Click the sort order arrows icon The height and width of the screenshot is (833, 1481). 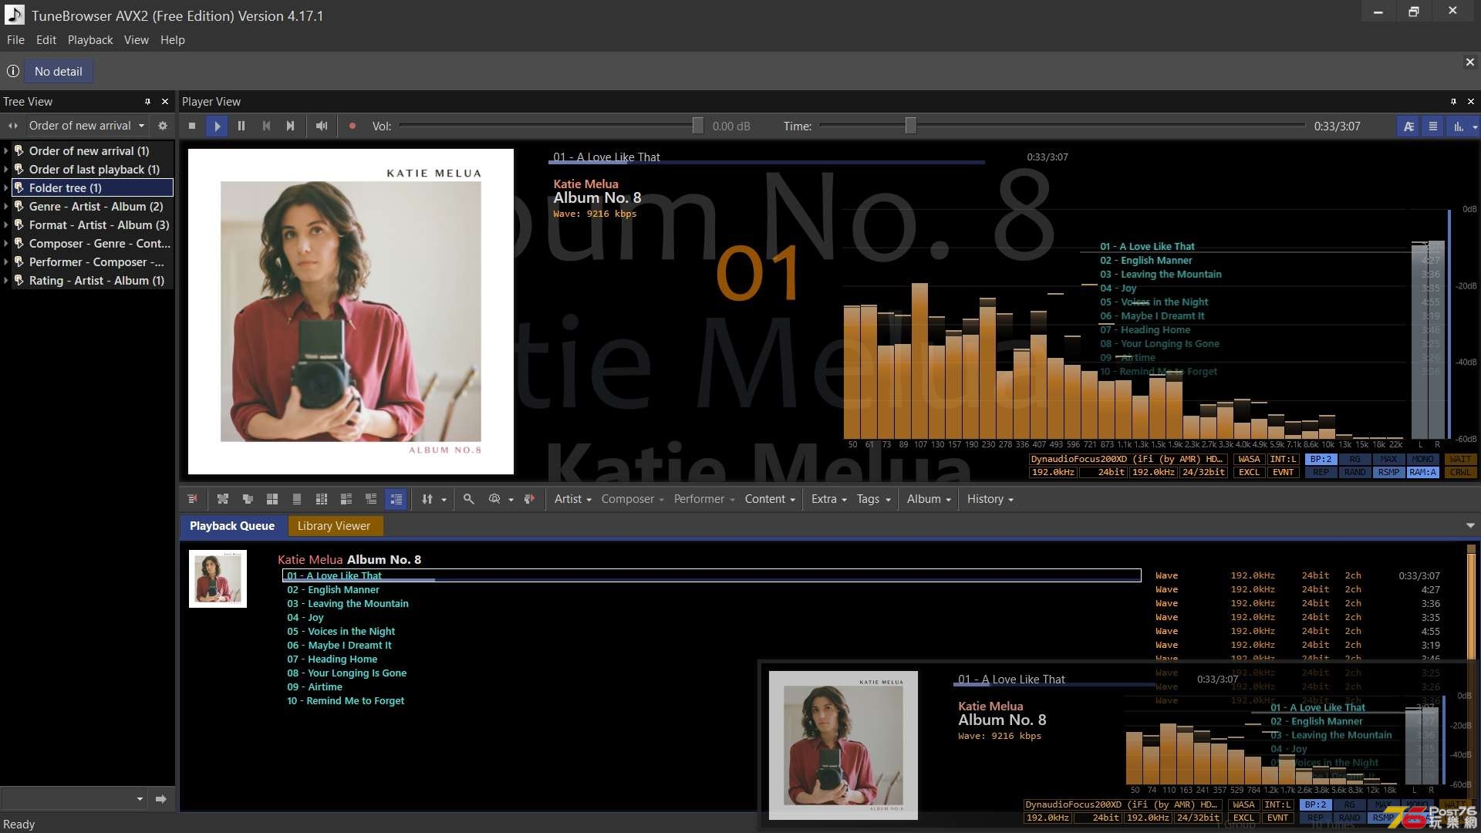point(427,499)
